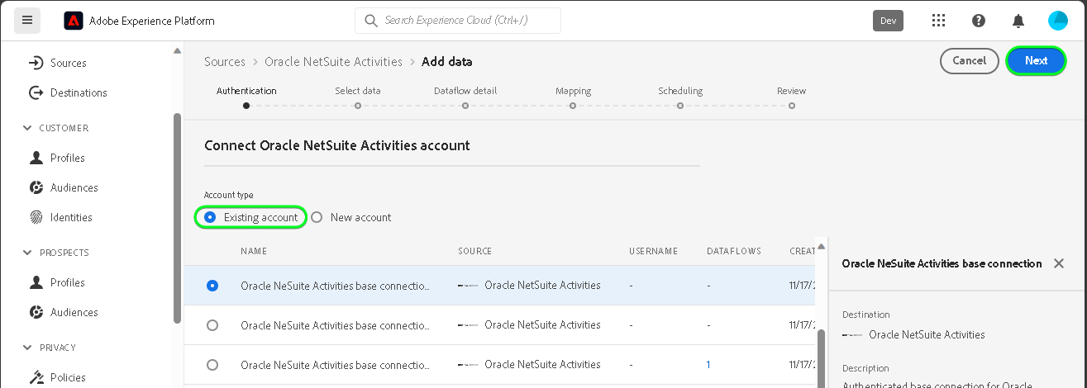
Task: Close the base connection details panel
Action: (x=1059, y=263)
